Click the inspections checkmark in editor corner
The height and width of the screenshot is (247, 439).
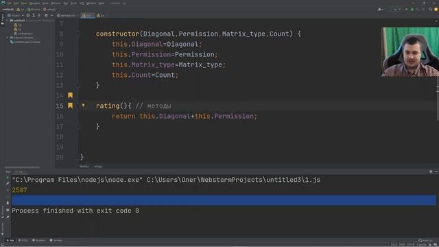click(436, 21)
